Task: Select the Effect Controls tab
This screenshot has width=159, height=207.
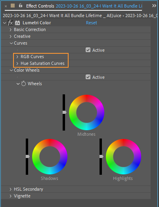Action: pos(40,6)
